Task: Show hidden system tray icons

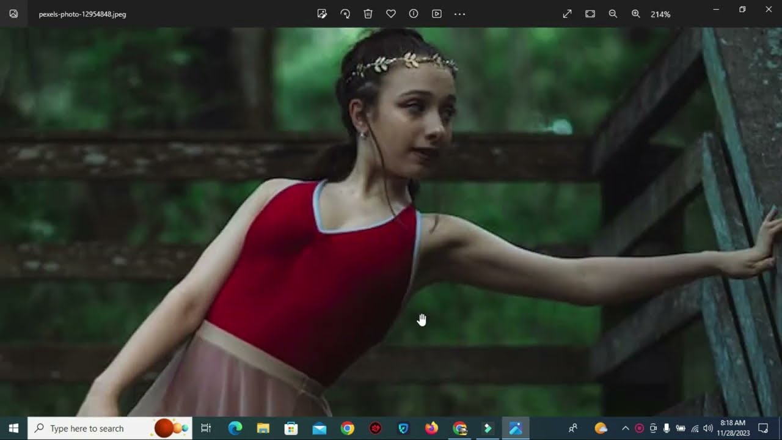Action: (x=625, y=428)
